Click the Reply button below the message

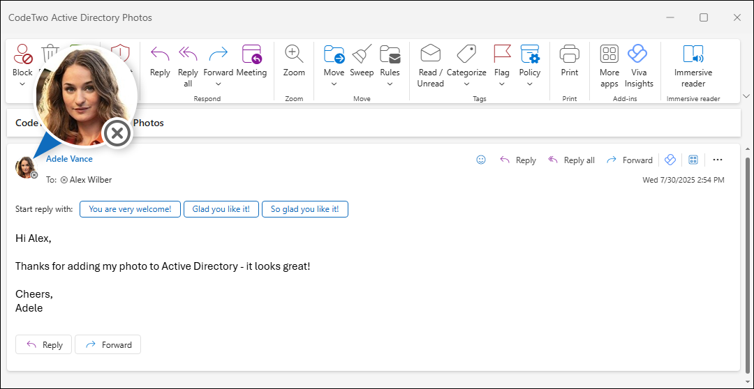[x=44, y=344]
